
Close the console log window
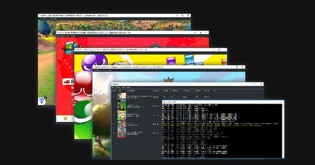[281, 102]
